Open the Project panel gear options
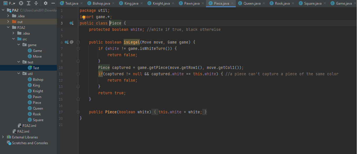The width and height of the screenshot is (360, 154). pyautogui.click(x=46, y=3)
